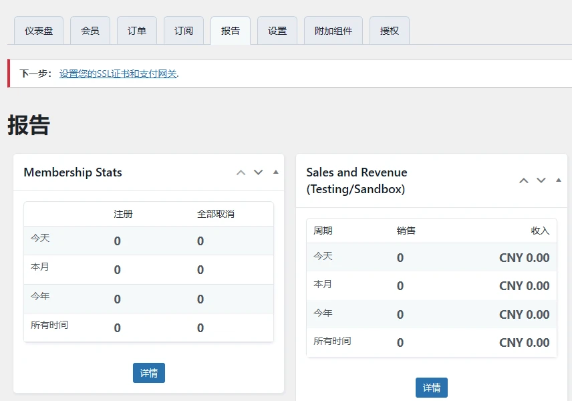Select the 报告 tab
The width and height of the screenshot is (572, 401).
pyautogui.click(x=230, y=29)
